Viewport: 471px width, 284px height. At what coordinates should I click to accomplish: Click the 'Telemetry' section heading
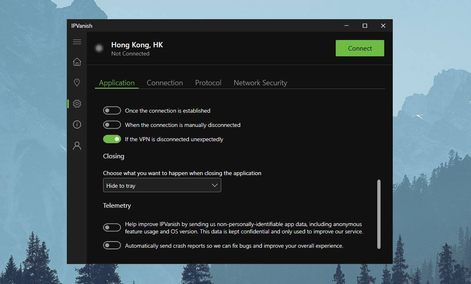tap(117, 206)
